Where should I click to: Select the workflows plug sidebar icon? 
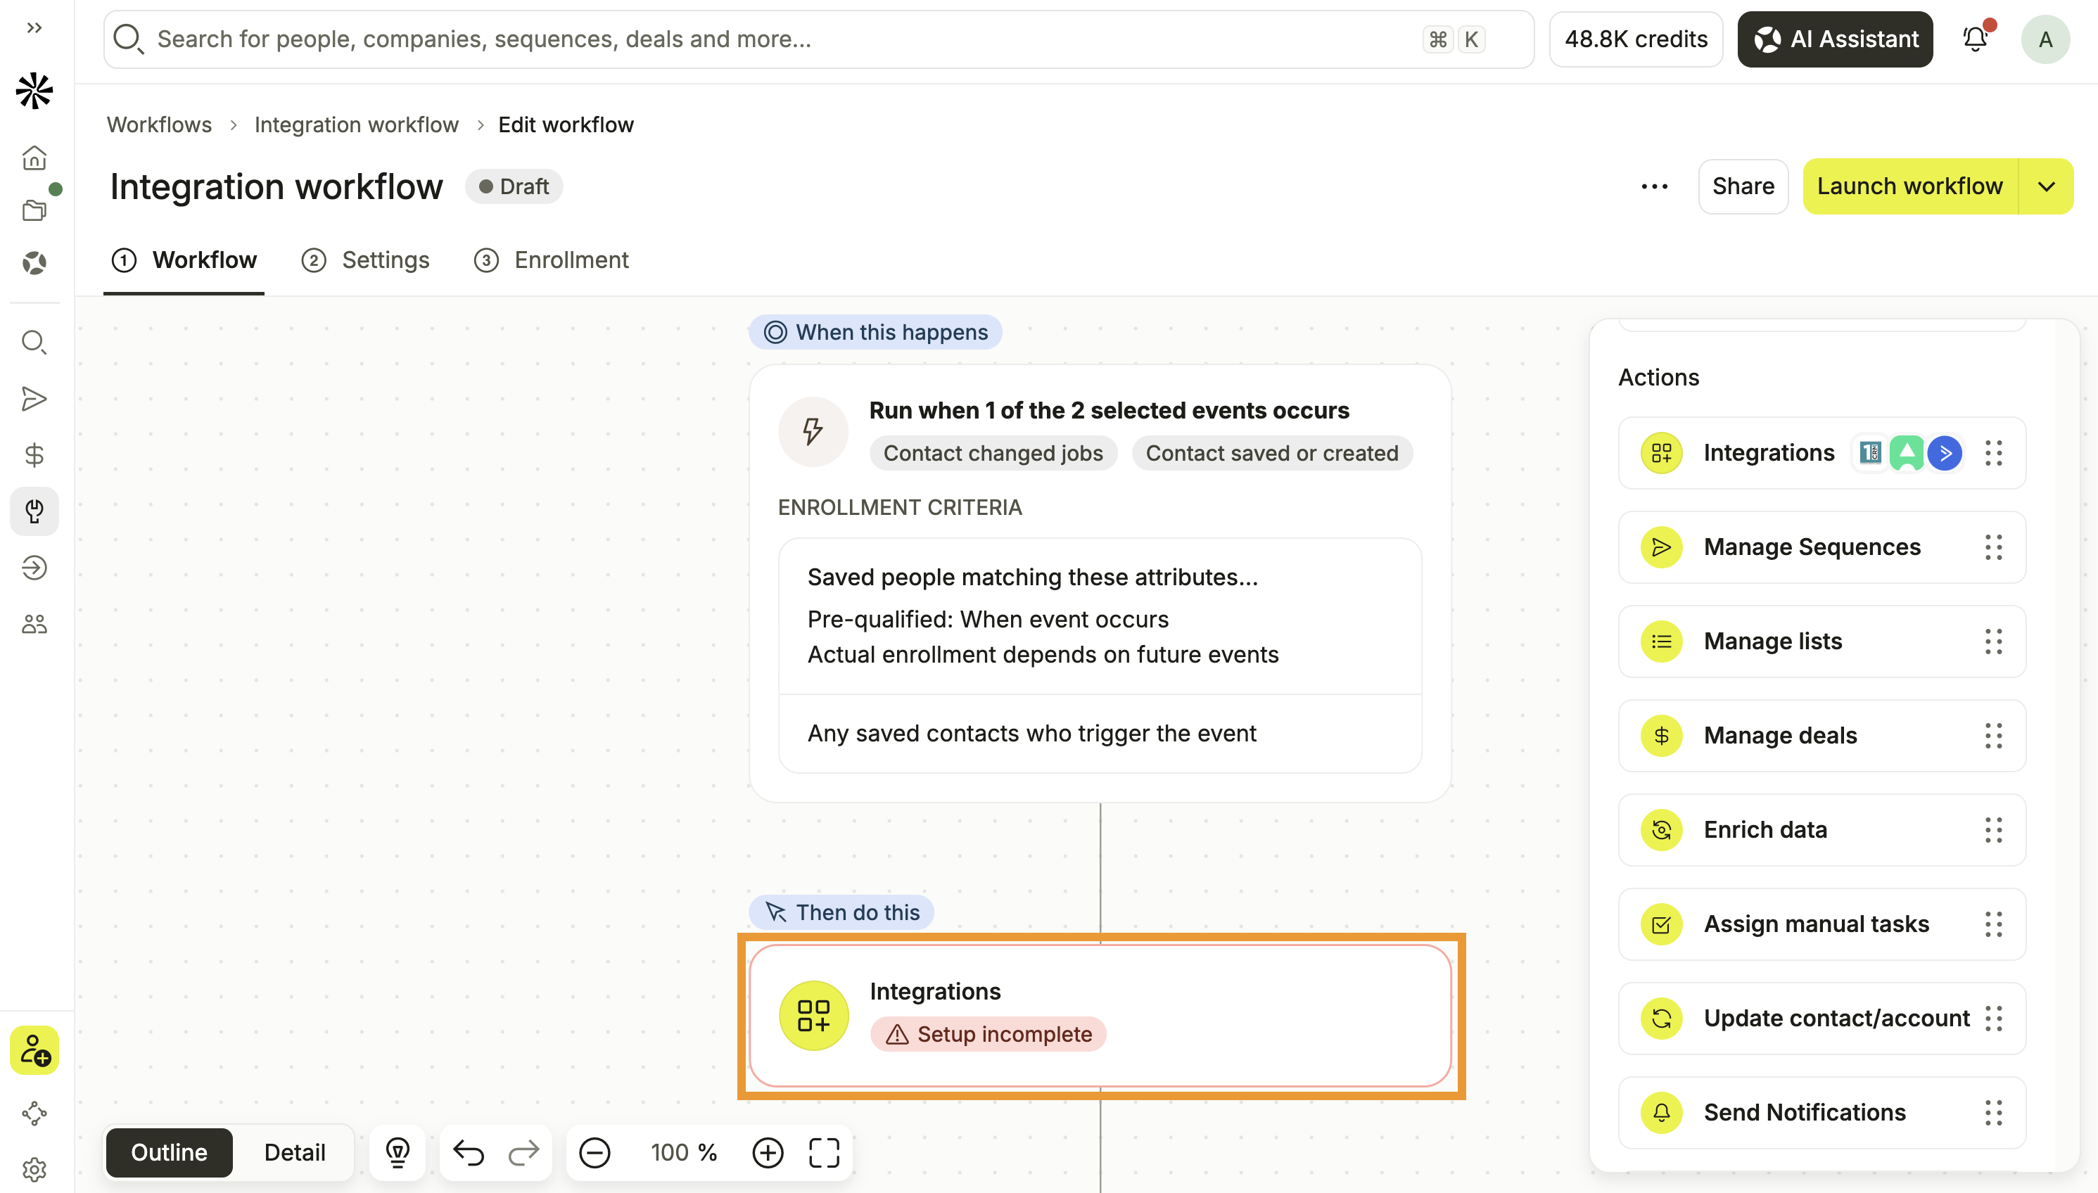[34, 511]
